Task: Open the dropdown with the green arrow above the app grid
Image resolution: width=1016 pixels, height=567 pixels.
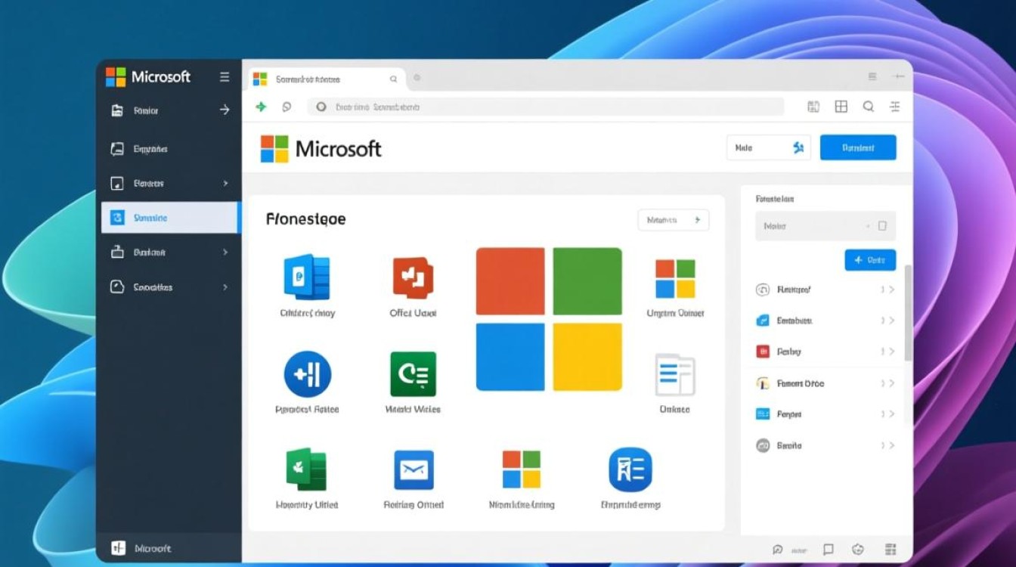Action: click(674, 220)
